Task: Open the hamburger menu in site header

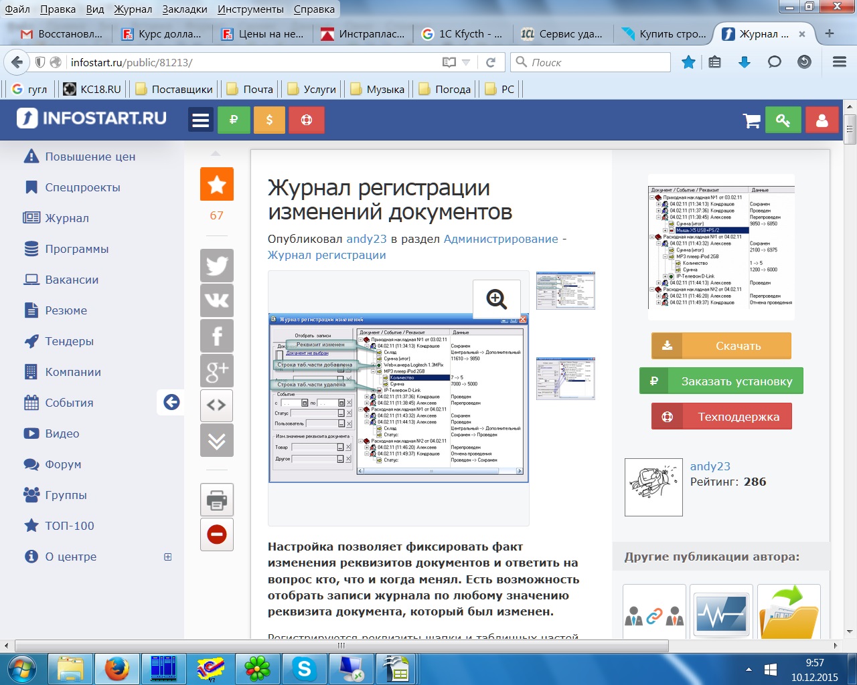Action: coord(201,120)
